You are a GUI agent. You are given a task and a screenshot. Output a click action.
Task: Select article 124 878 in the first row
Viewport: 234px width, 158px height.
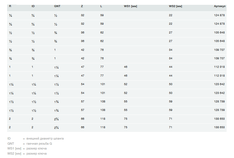(219, 15)
